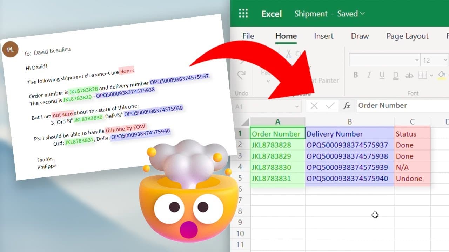Click the Cut scissors icon
This screenshot has height=252, width=449.
(289, 54)
